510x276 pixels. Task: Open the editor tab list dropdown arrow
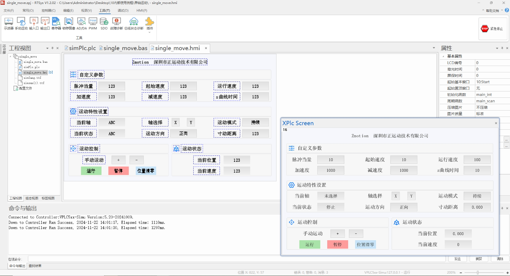tap(434, 48)
